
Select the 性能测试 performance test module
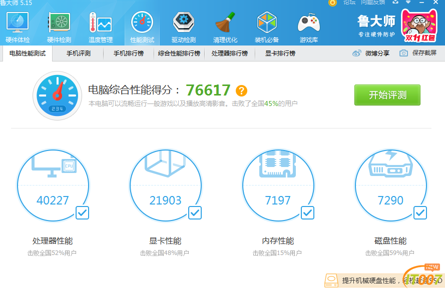click(142, 27)
